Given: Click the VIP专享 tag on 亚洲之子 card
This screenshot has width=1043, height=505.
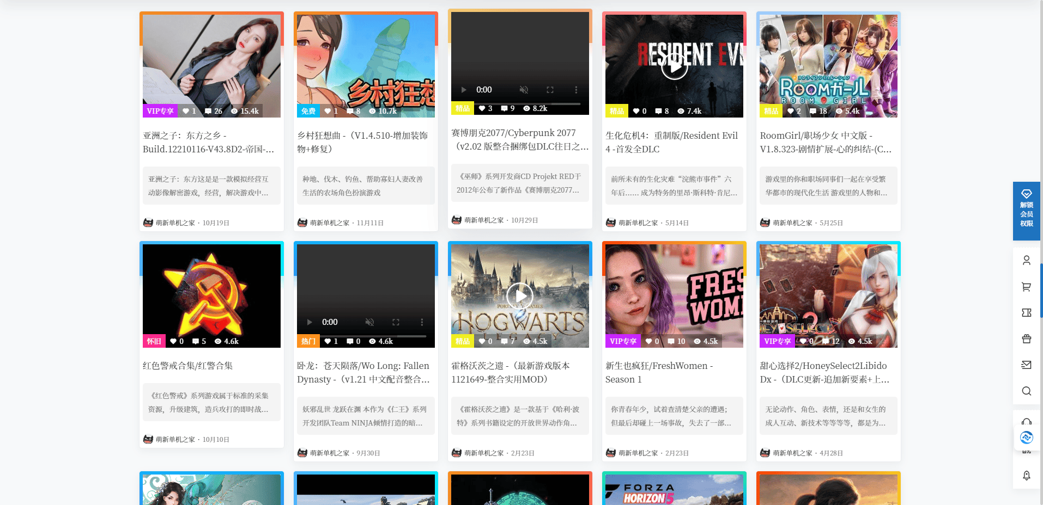Looking at the screenshot, I should [x=160, y=111].
